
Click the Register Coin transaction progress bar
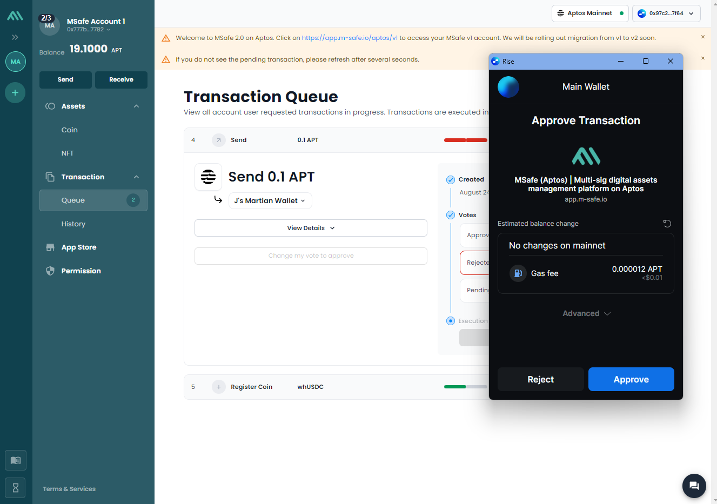[x=465, y=387]
